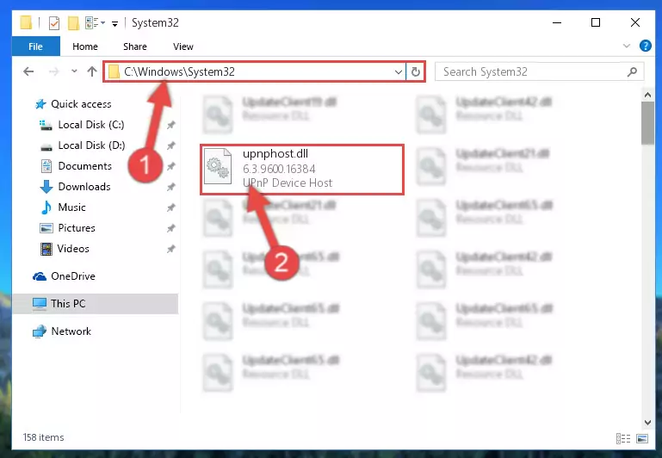Select OneDrive in navigation pane
662x458 pixels.
point(73,276)
